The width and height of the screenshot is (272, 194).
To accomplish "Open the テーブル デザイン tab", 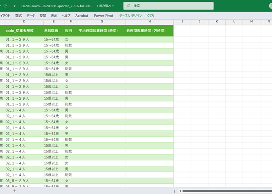I will pyautogui.click(x=130, y=16).
